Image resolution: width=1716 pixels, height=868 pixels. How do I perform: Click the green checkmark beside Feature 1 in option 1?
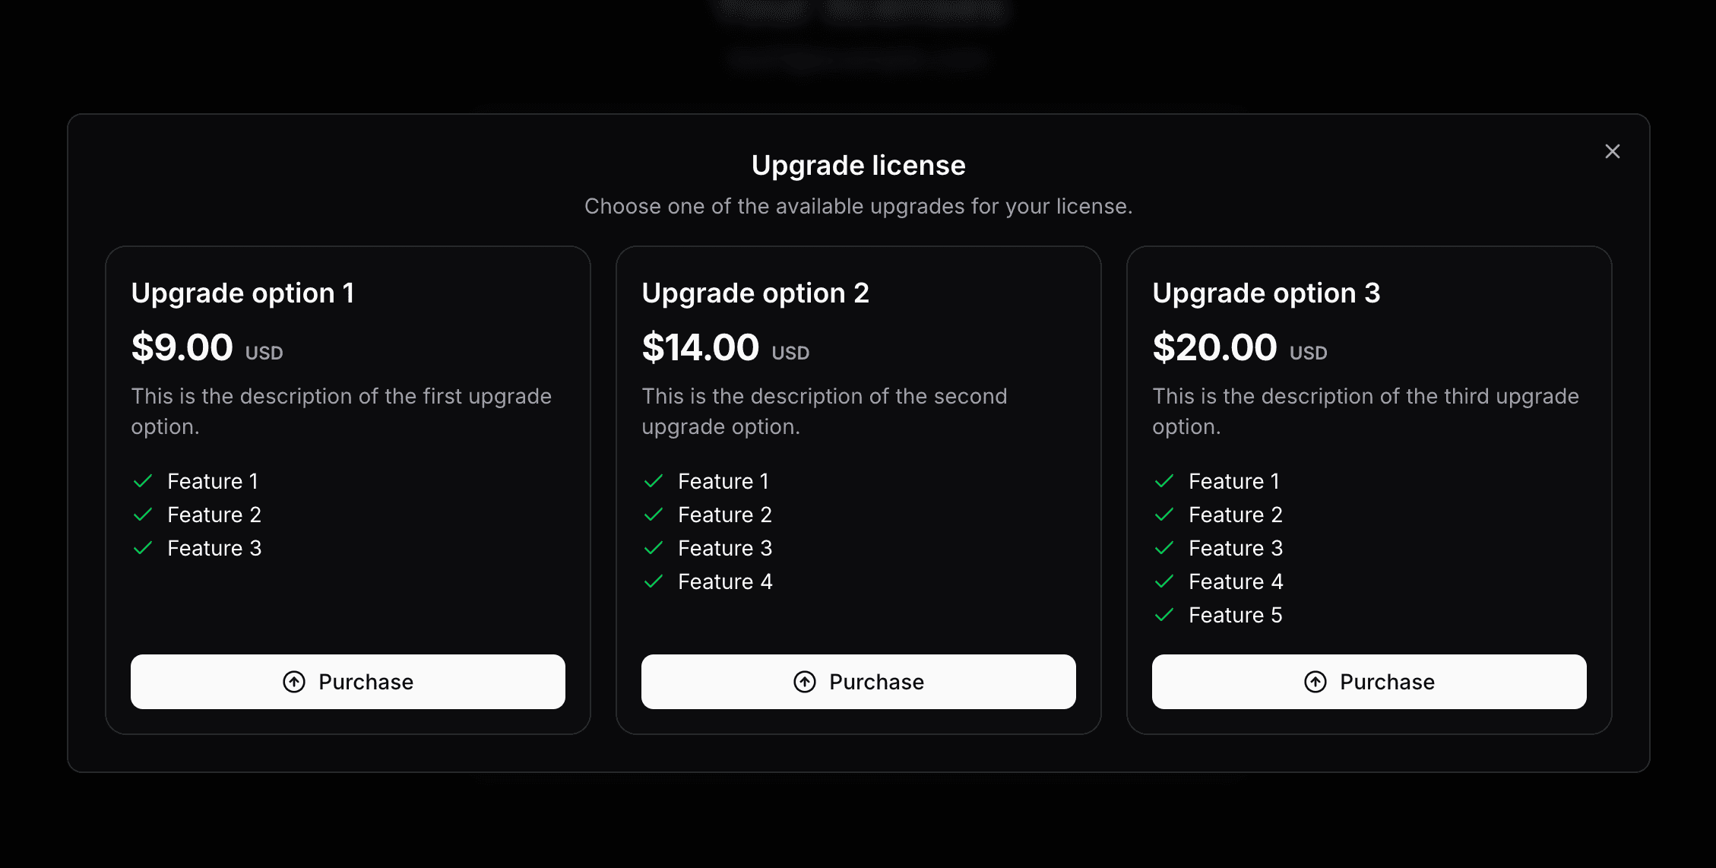142,480
